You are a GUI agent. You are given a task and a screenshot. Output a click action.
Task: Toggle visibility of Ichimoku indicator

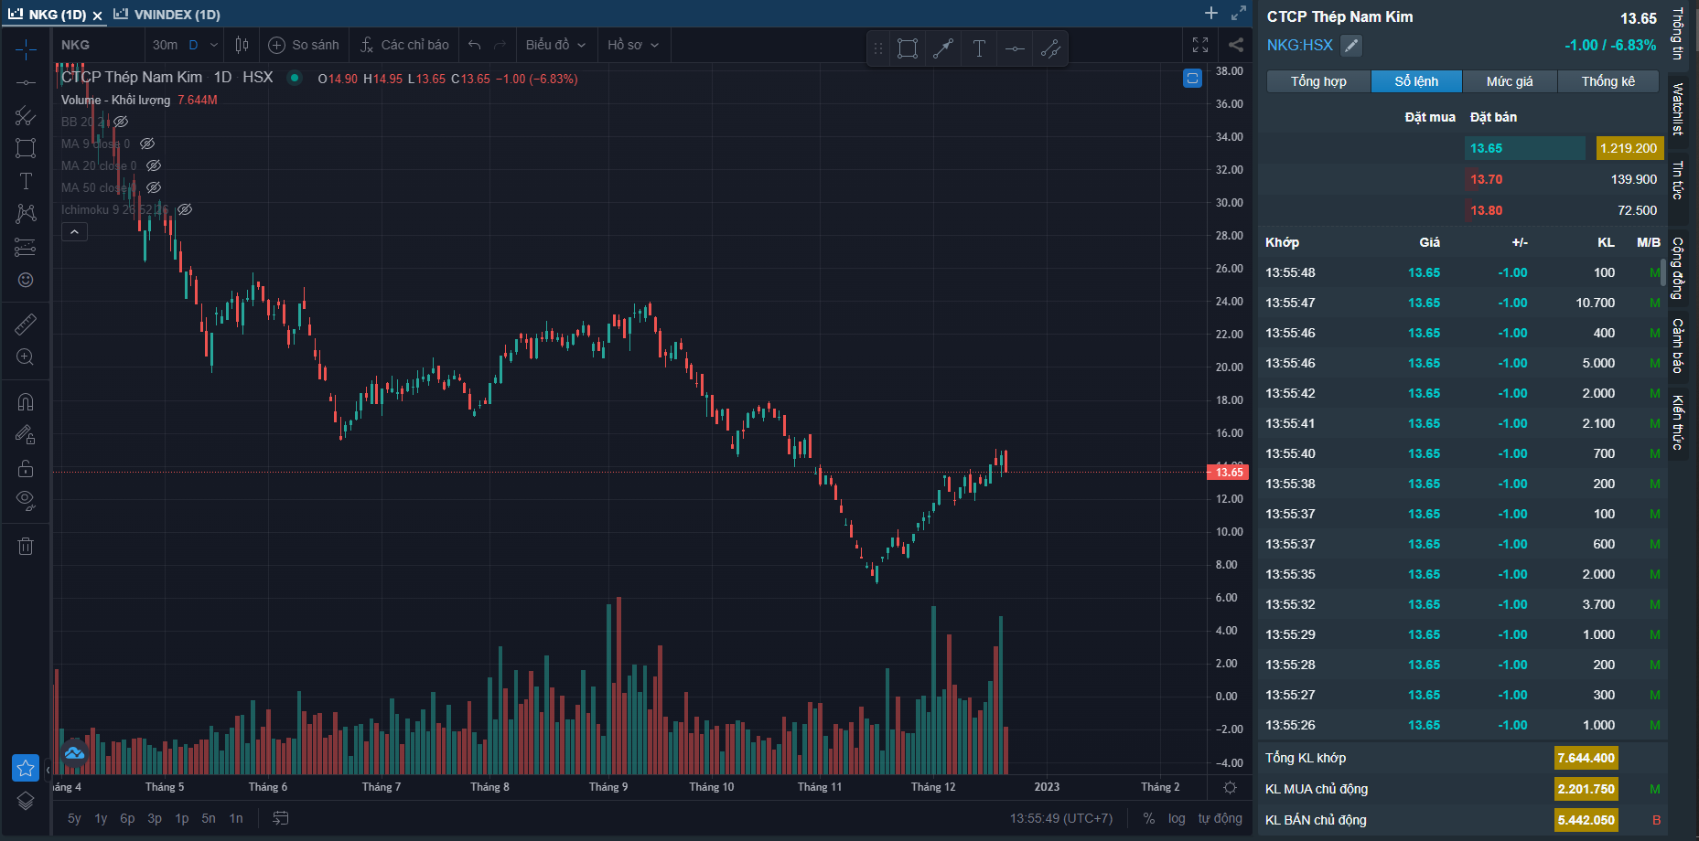pos(185,209)
